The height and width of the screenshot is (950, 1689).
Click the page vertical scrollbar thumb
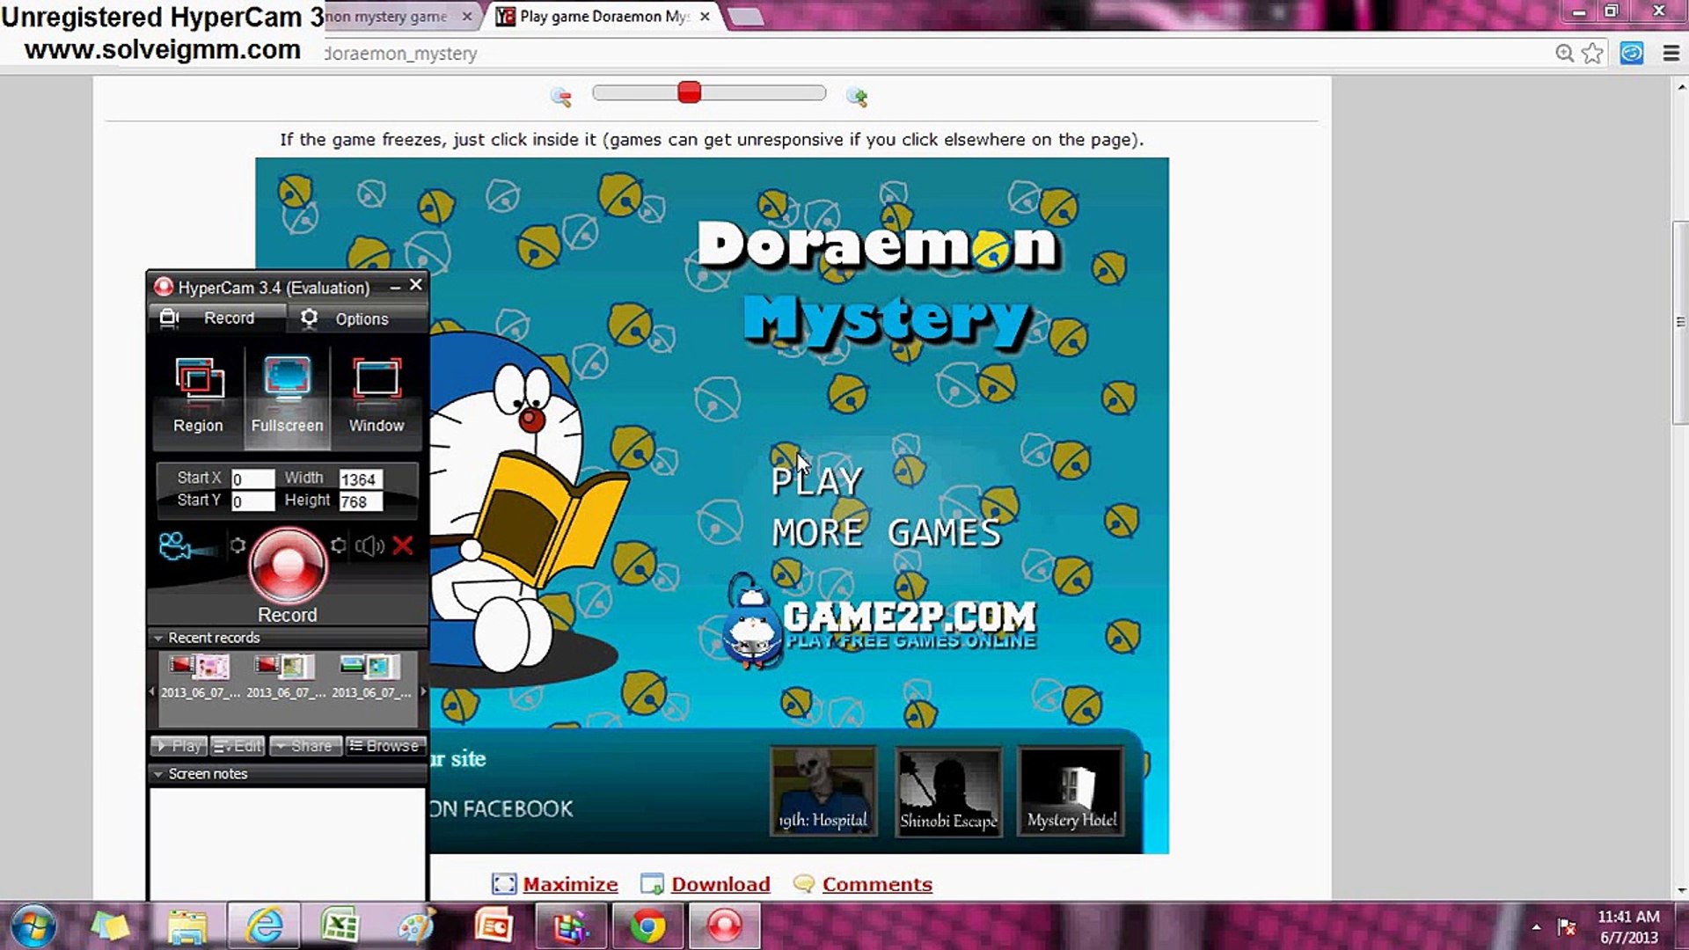(x=1680, y=324)
